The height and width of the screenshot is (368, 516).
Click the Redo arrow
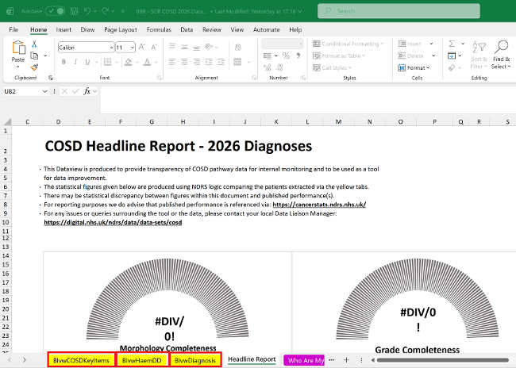(106, 11)
